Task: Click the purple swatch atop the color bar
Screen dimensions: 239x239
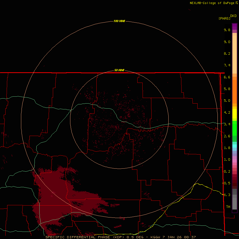Action: (x=234, y=27)
